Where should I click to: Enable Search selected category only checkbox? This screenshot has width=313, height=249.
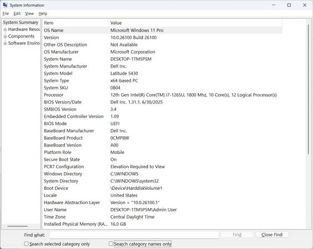[x=26, y=243]
